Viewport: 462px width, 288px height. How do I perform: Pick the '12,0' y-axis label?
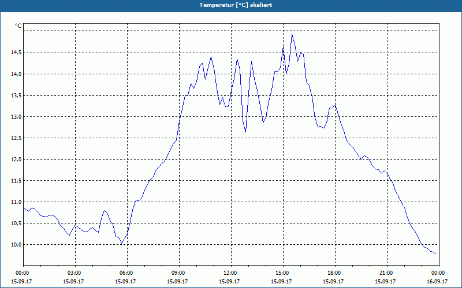(x=17, y=160)
